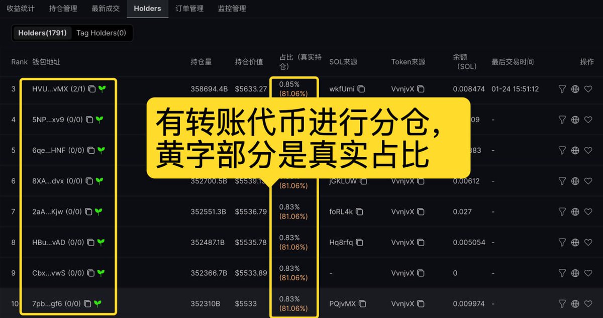Copy SOL source PQjvMX
The height and width of the screenshot is (318, 603).
pyautogui.click(x=362, y=303)
